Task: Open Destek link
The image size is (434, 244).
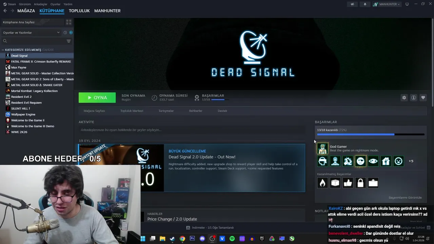Action: [222, 111]
